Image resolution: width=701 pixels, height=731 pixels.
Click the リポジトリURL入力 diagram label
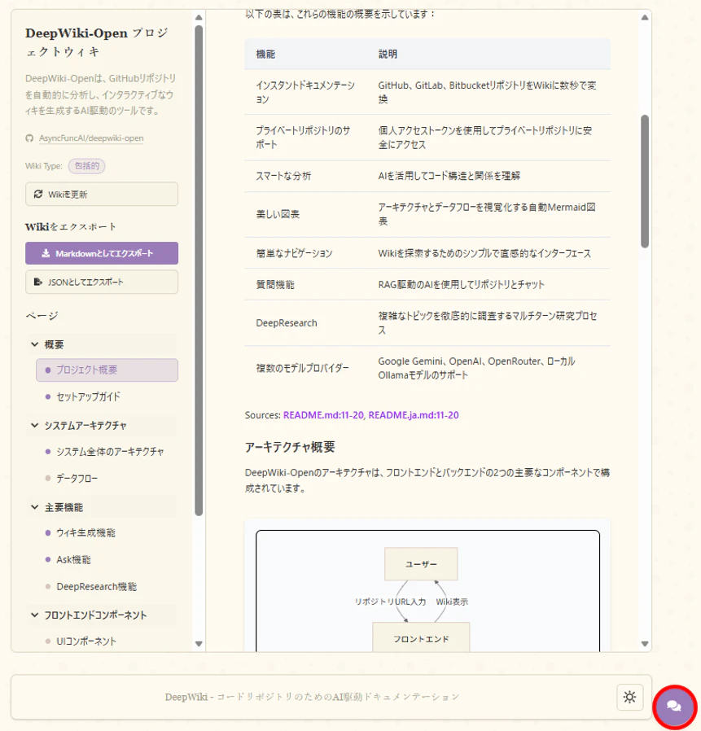pyautogui.click(x=390, y=602)
